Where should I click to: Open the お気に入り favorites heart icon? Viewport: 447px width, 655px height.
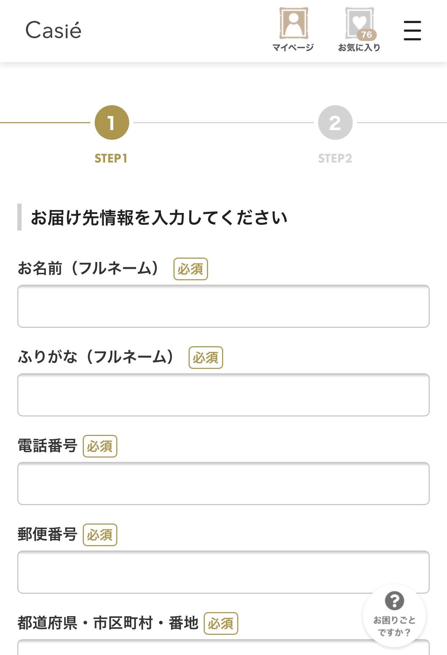[x=359, y=23]
